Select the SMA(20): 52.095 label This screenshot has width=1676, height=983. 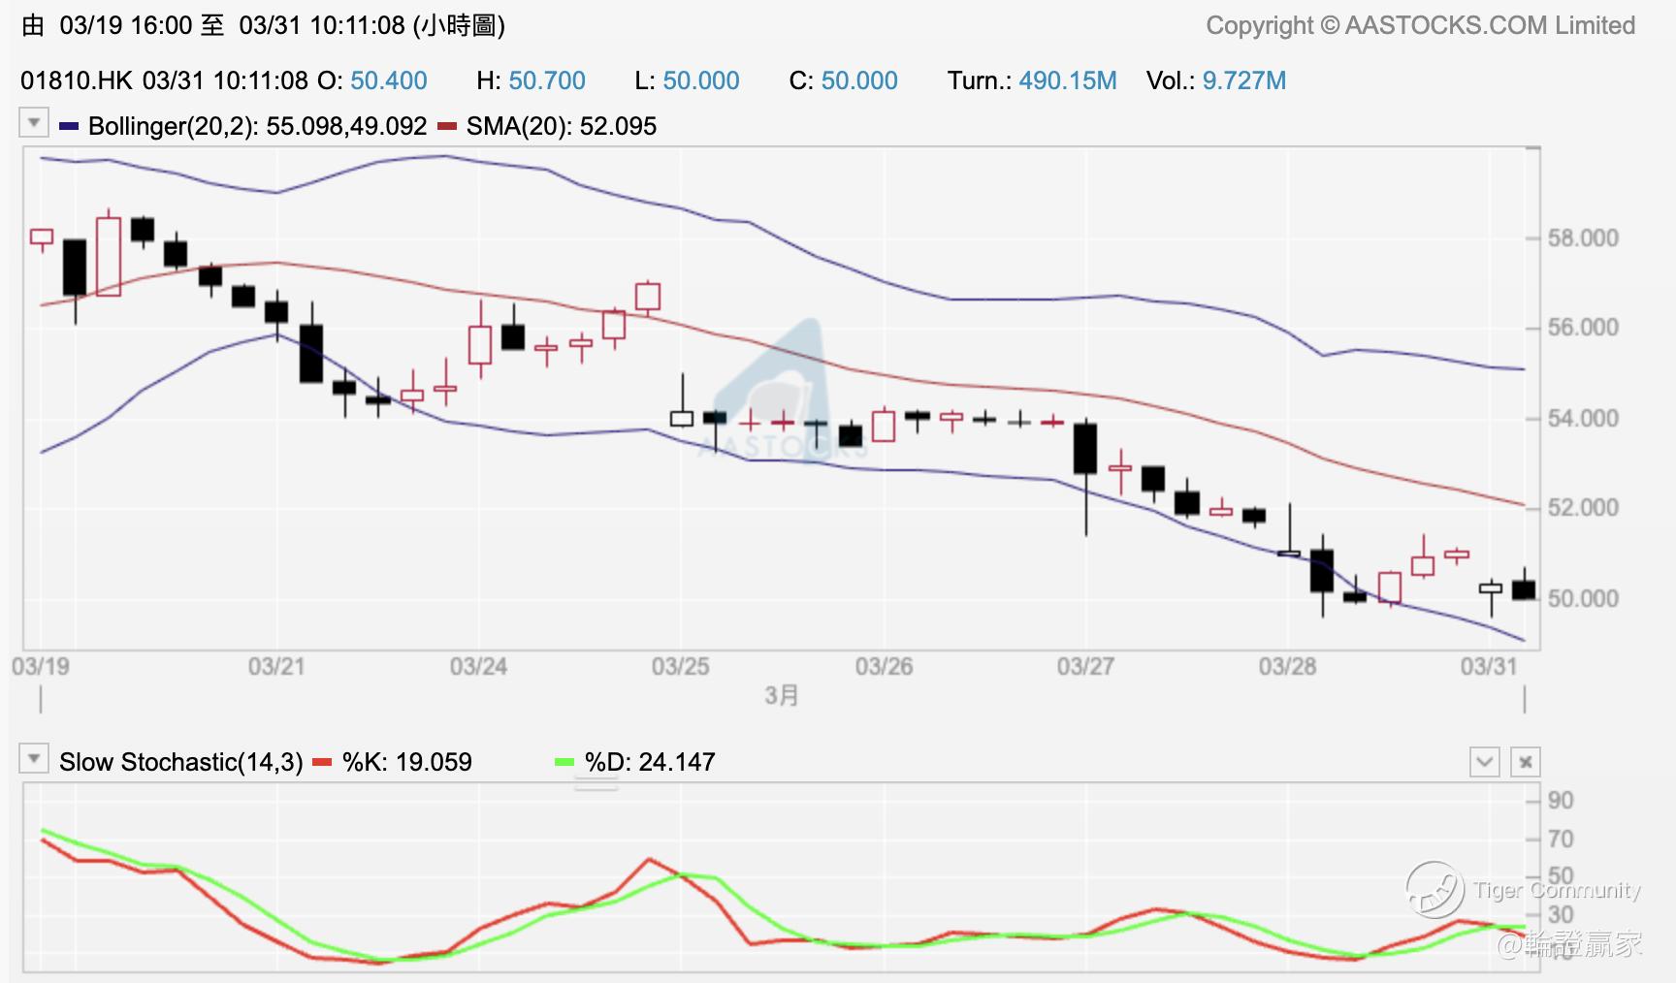point(562,126)
